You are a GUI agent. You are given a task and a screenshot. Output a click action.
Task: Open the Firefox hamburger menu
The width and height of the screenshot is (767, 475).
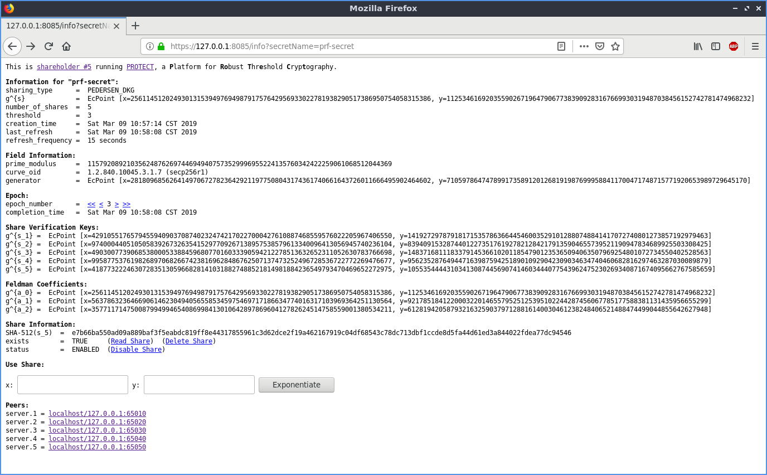[x=755, y=46]
